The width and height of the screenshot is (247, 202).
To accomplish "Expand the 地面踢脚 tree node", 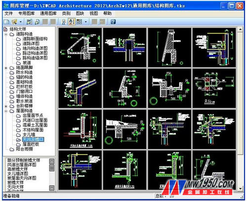I will (6, 68).
